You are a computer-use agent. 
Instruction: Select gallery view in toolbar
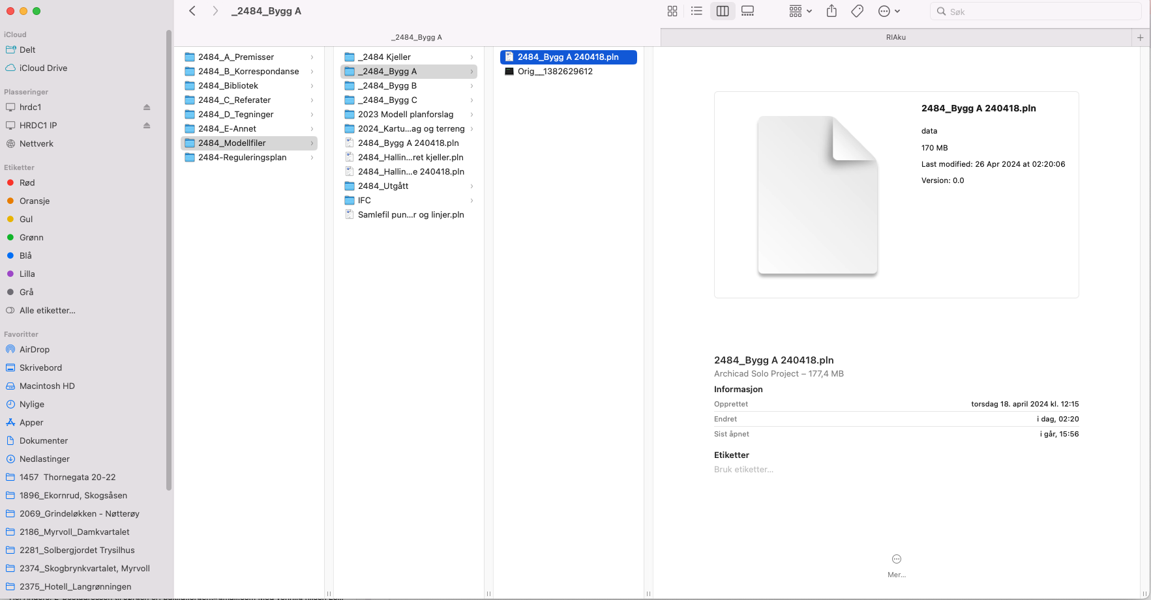[747, 11]
